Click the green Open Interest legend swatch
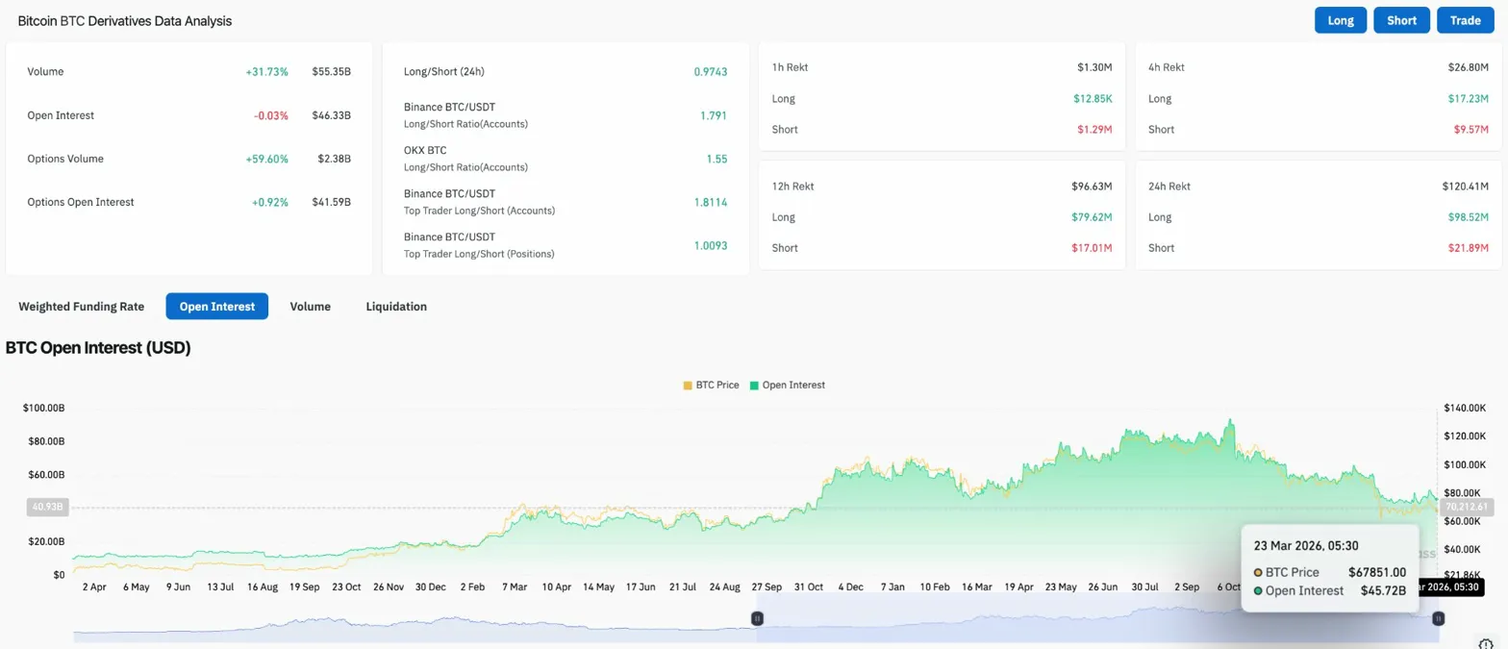The width and height of the screenshot is (1508, 649). [755, 385]
